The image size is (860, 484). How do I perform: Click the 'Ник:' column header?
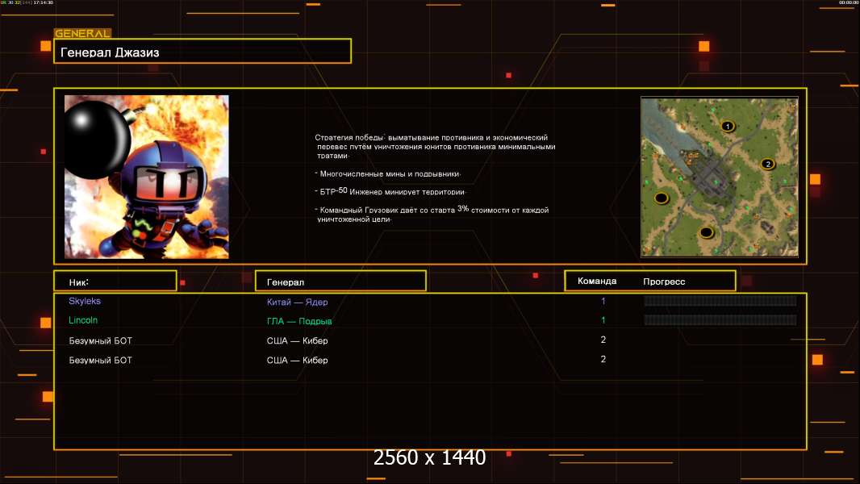tap(115, 281)
